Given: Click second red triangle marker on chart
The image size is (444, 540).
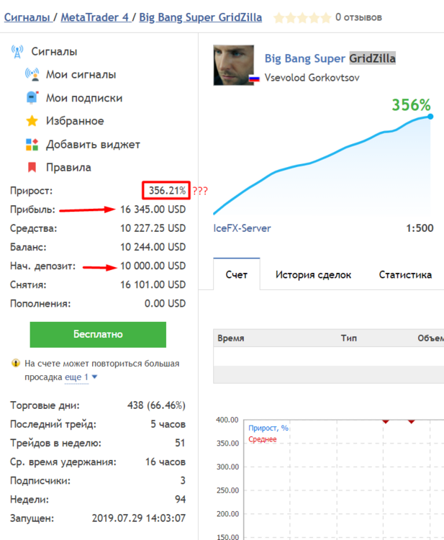Looking at the screenshot, I should point(412,421).
